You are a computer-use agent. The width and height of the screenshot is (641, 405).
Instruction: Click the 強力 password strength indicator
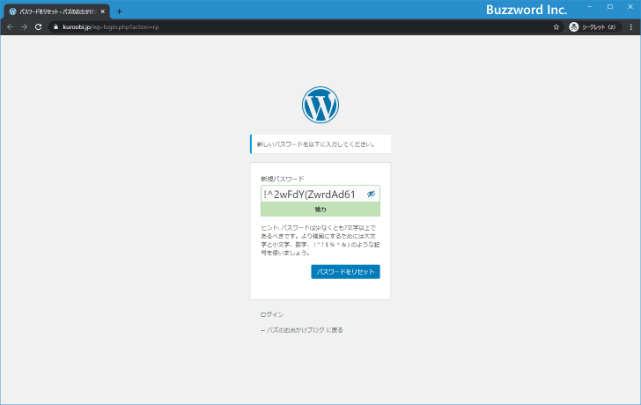click(320, 210)
